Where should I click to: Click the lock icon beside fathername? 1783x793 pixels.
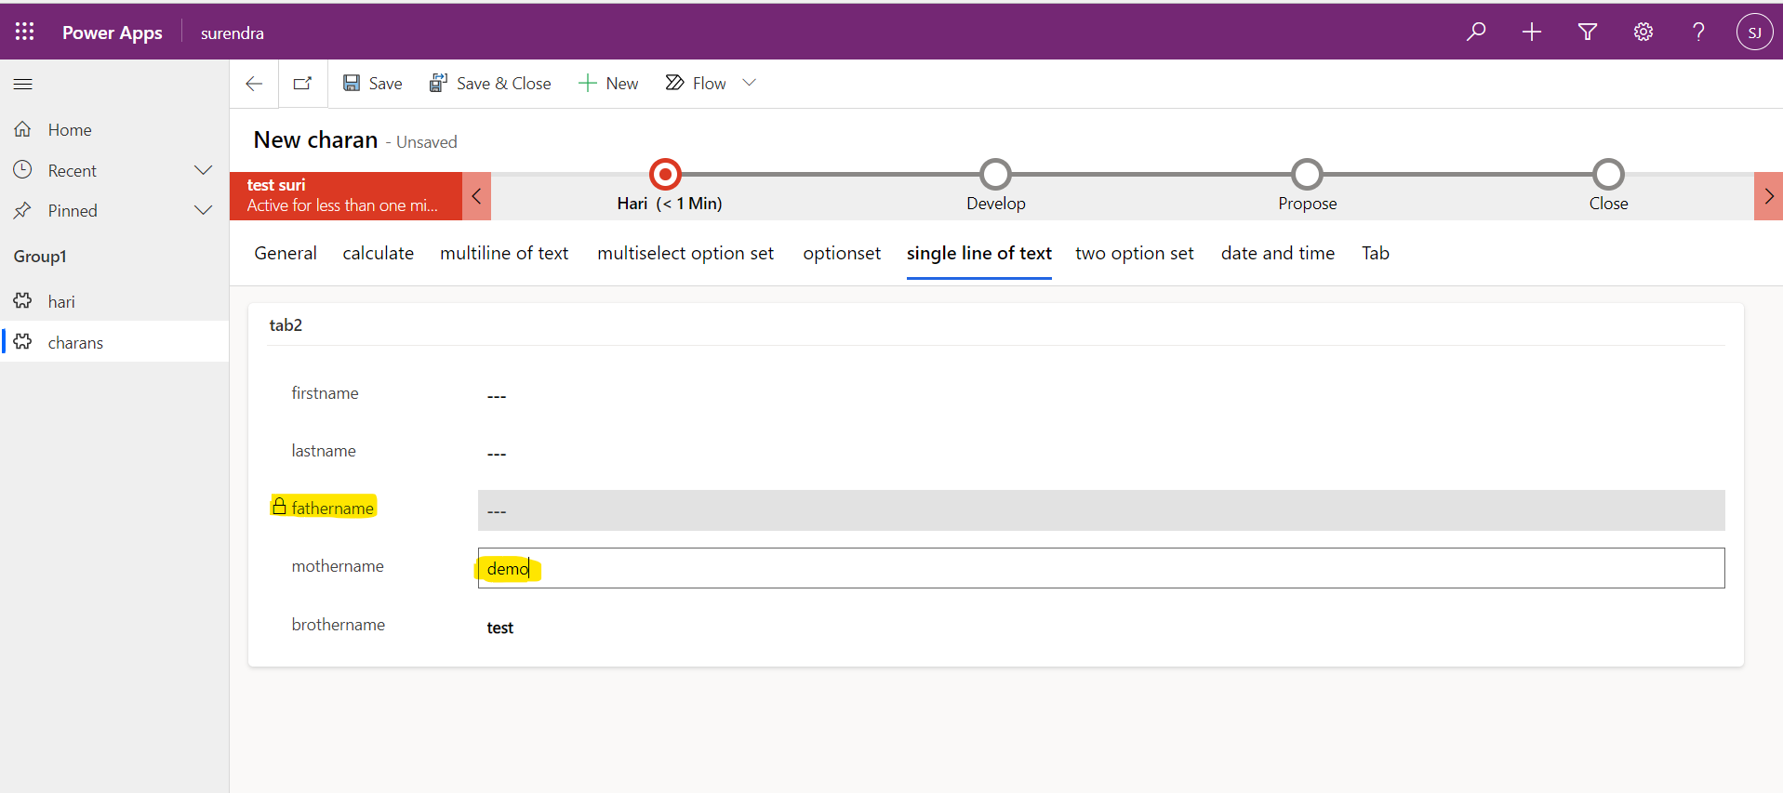point(279,506)
